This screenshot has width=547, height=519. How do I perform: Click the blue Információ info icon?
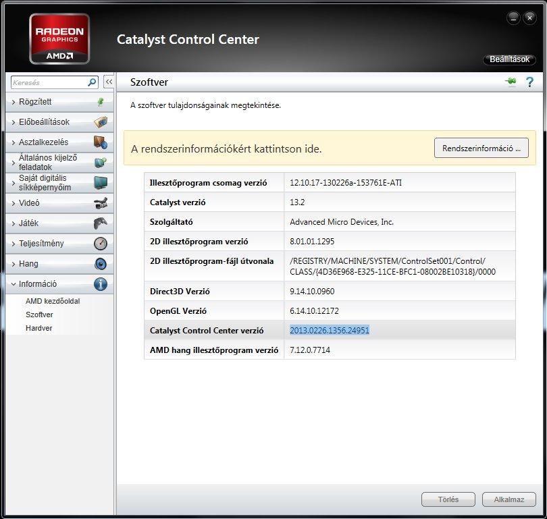click(x=101, y=283)
